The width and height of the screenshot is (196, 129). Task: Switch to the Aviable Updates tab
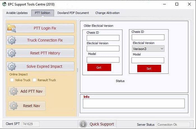17,13
